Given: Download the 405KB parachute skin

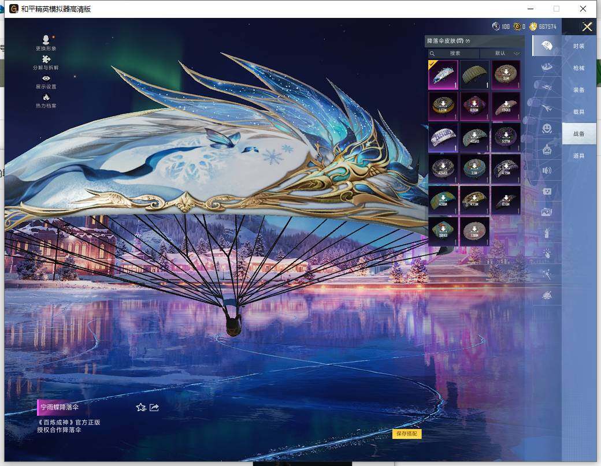Looking at the screenshot, I should 474,137.
